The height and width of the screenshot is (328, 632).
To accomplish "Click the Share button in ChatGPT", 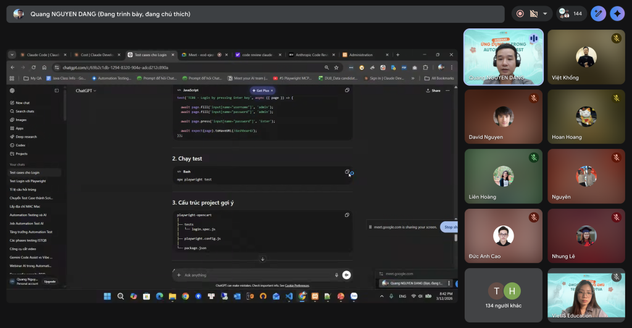I will click(433, 91).
